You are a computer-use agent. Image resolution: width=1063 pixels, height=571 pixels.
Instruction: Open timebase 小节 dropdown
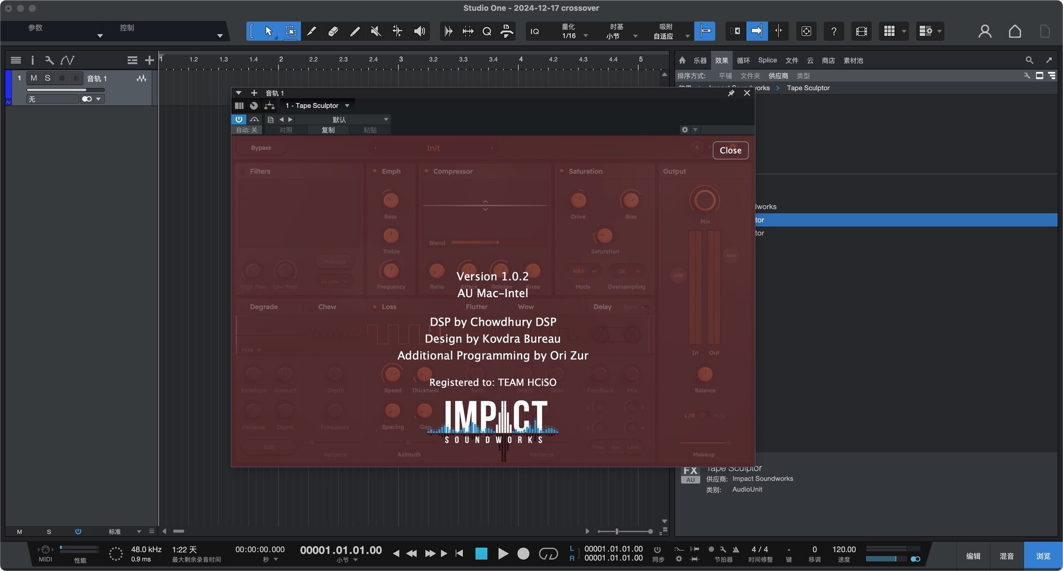(622, 36)
